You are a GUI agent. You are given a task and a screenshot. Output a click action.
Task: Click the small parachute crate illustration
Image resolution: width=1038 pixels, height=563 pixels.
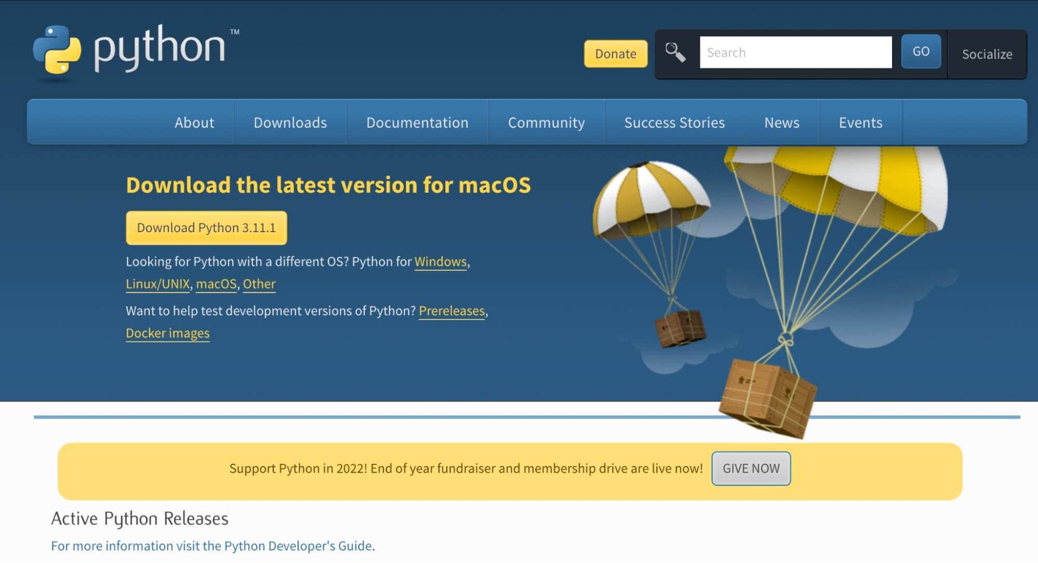pos(680,328)
